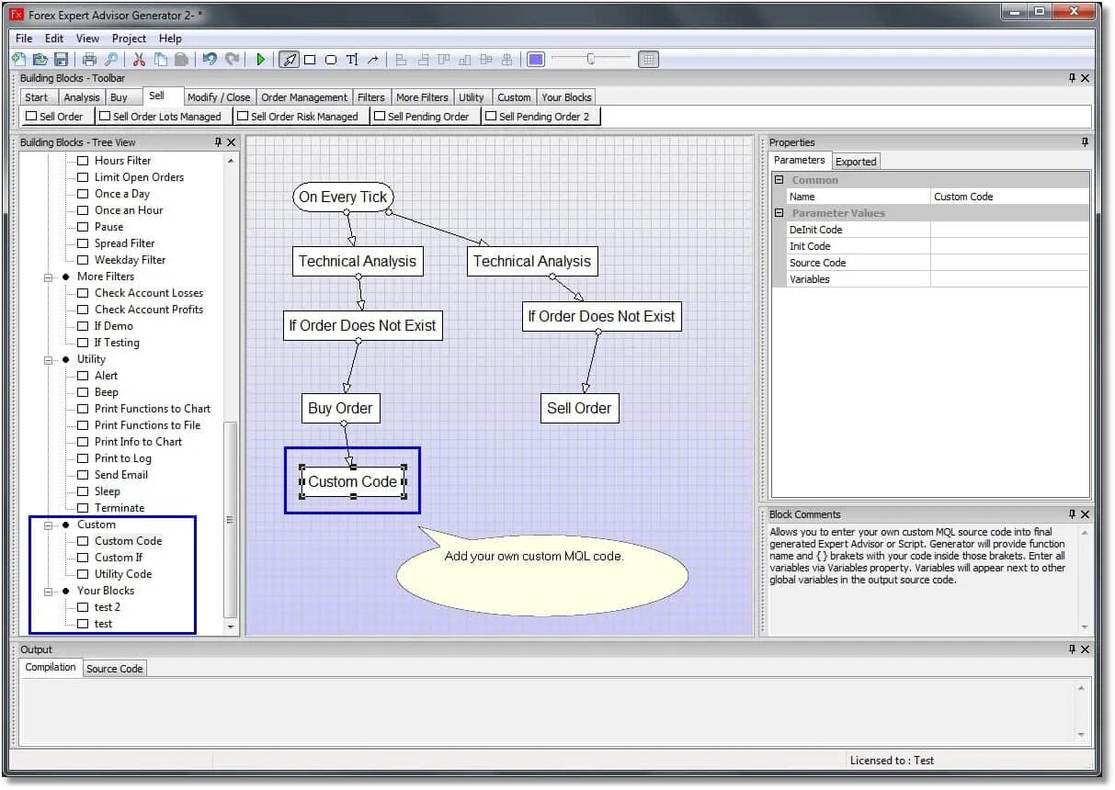1115x790 pixels.
Task: Click the zoom slider handle in toolbar
Action: click(591, 60)
